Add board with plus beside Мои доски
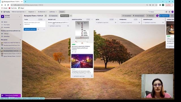This screenshot has height=102, width=181. (20, 40)
